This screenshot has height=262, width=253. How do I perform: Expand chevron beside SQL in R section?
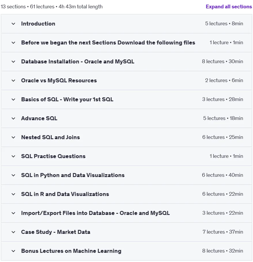pos(13,194)
